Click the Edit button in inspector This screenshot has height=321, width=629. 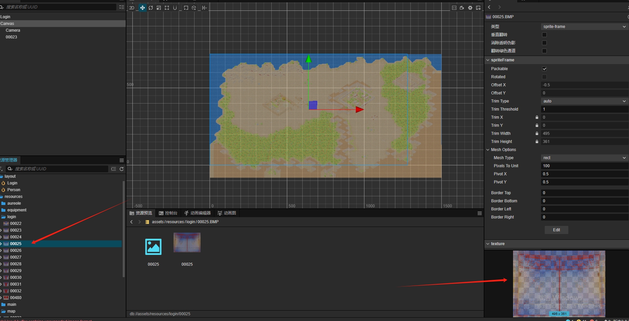(x=557, y=230)
